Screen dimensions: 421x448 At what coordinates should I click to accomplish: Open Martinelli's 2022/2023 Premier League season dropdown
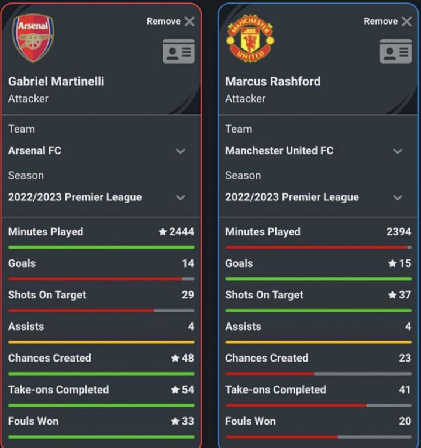click(x=180, y=197)
